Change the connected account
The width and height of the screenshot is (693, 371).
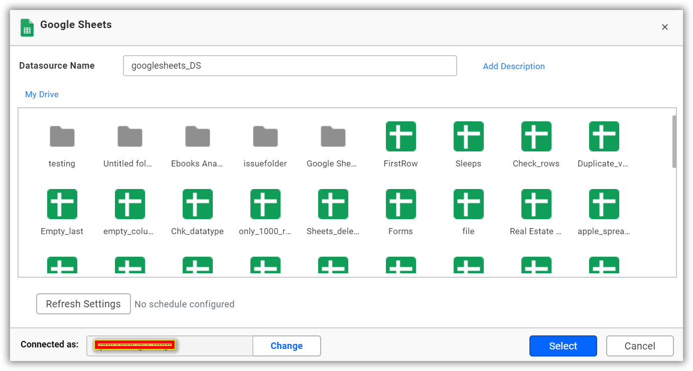[287, 346]
